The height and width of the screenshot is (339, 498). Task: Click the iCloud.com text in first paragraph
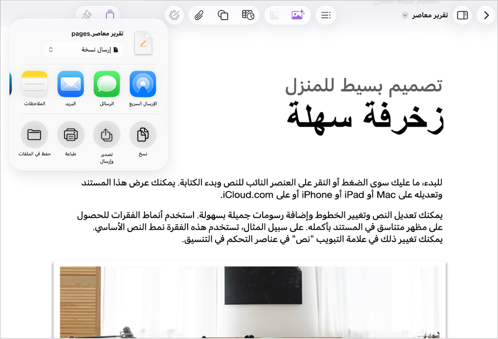pyautogui.click(x=248, y=195)
